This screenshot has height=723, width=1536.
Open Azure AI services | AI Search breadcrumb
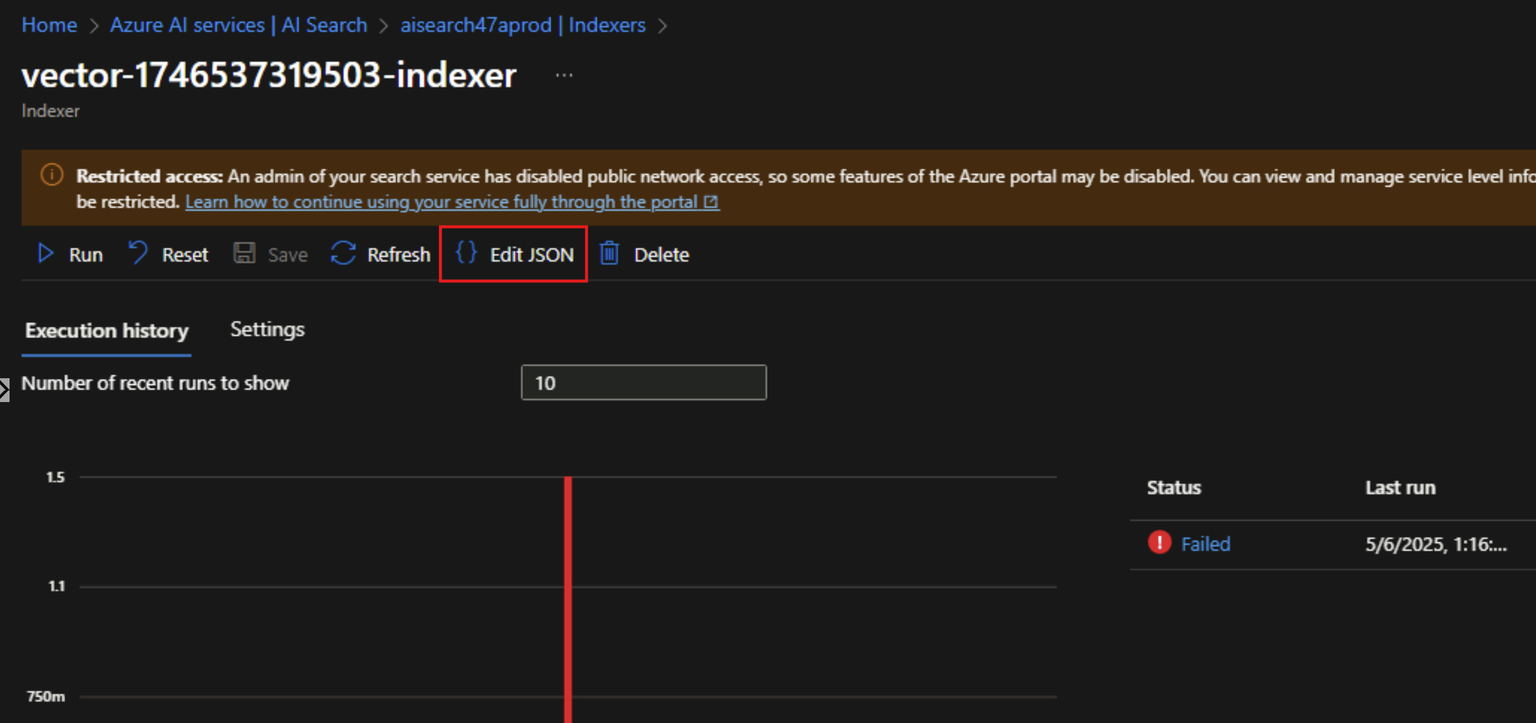239,25
